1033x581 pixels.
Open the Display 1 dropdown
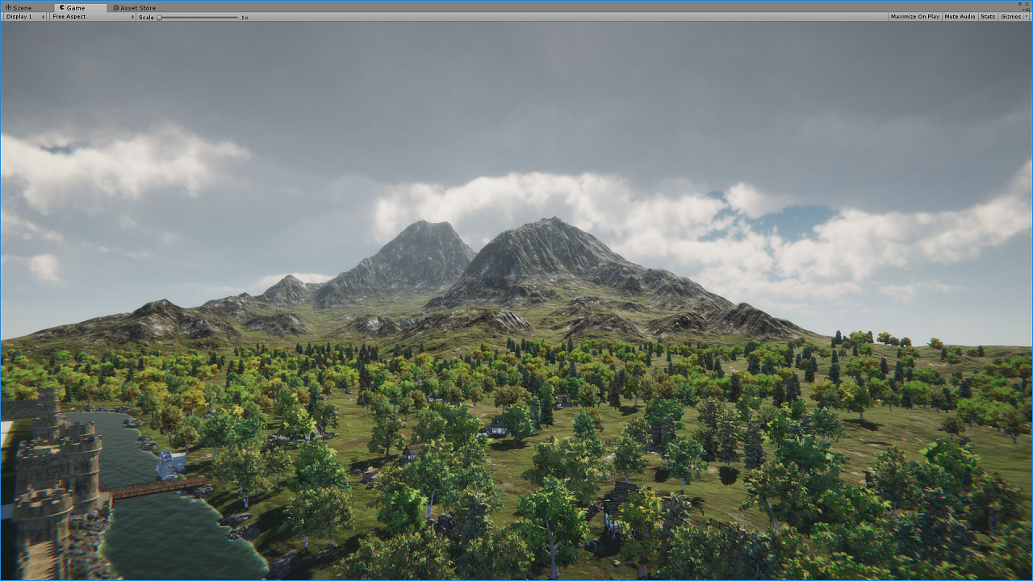25,17
